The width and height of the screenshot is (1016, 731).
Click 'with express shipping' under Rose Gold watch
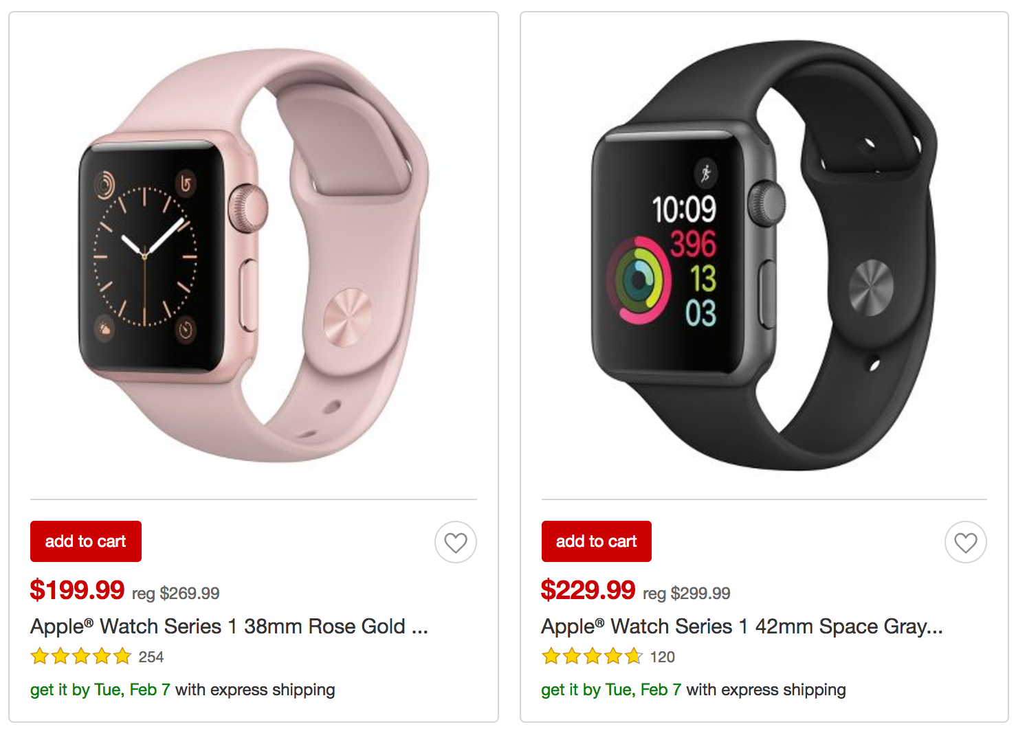tap(255, 690)
